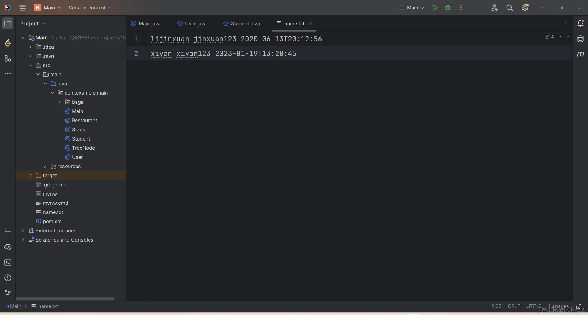This screenshot has height=315, width=588.
Task: Select the TreeNode class in tree
Action: [80, 148]
